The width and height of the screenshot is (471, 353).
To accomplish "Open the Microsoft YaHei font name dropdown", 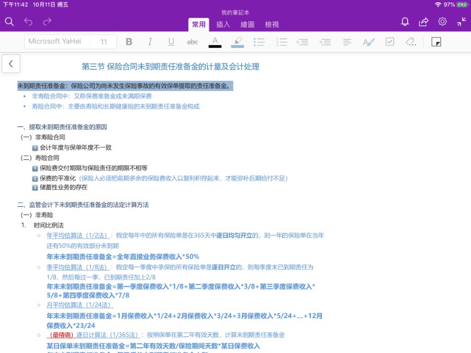I will pyautogui.click(x=55, y=42).
